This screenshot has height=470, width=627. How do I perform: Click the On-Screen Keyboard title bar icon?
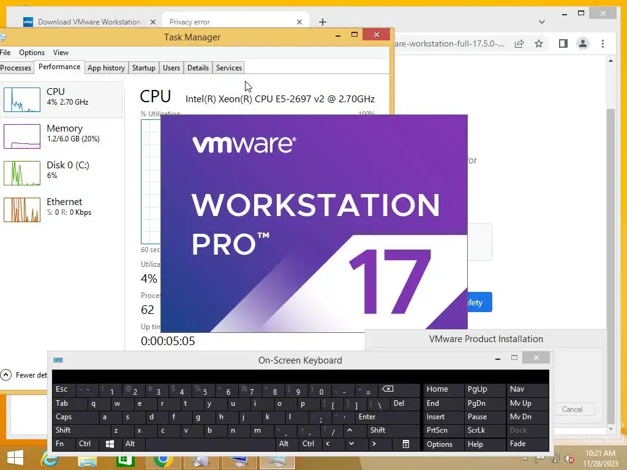pos(58,360)
